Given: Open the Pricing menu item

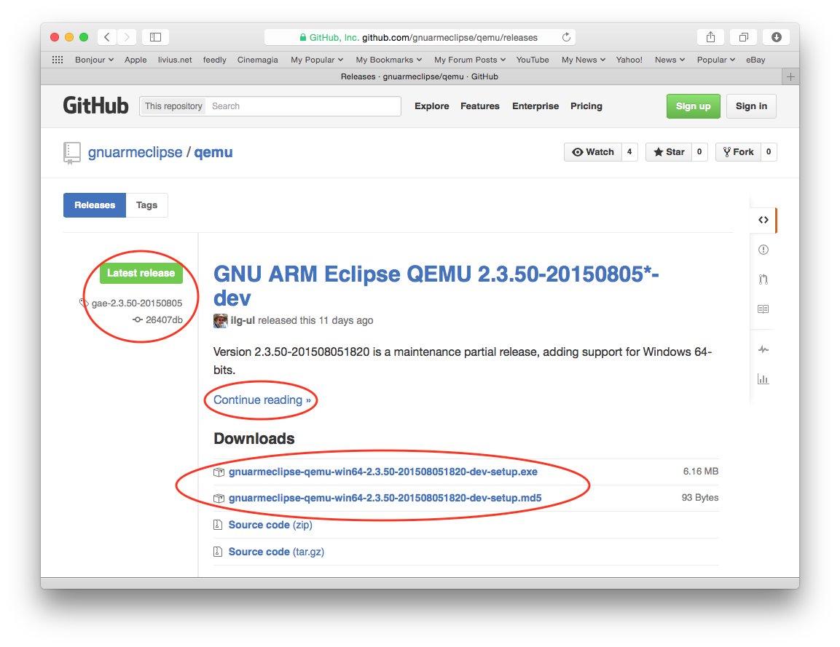Looking at the screenshot, I should pos(586,106).
